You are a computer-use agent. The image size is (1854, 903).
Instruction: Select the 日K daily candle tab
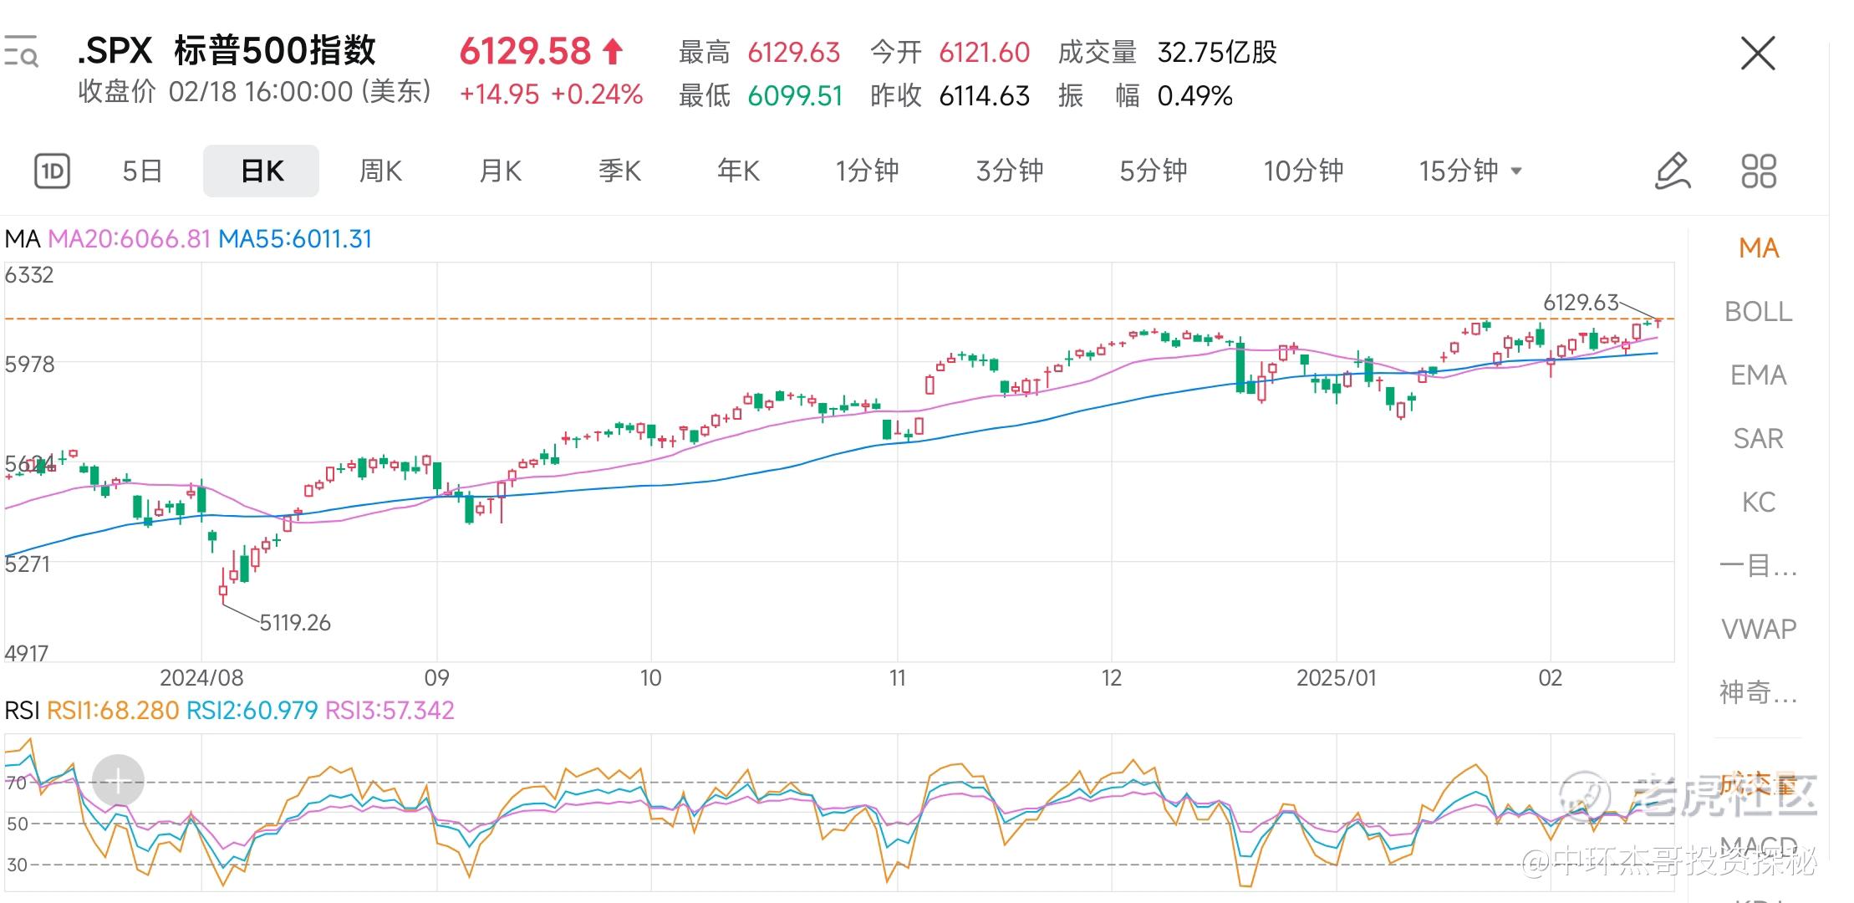point(261,171)
